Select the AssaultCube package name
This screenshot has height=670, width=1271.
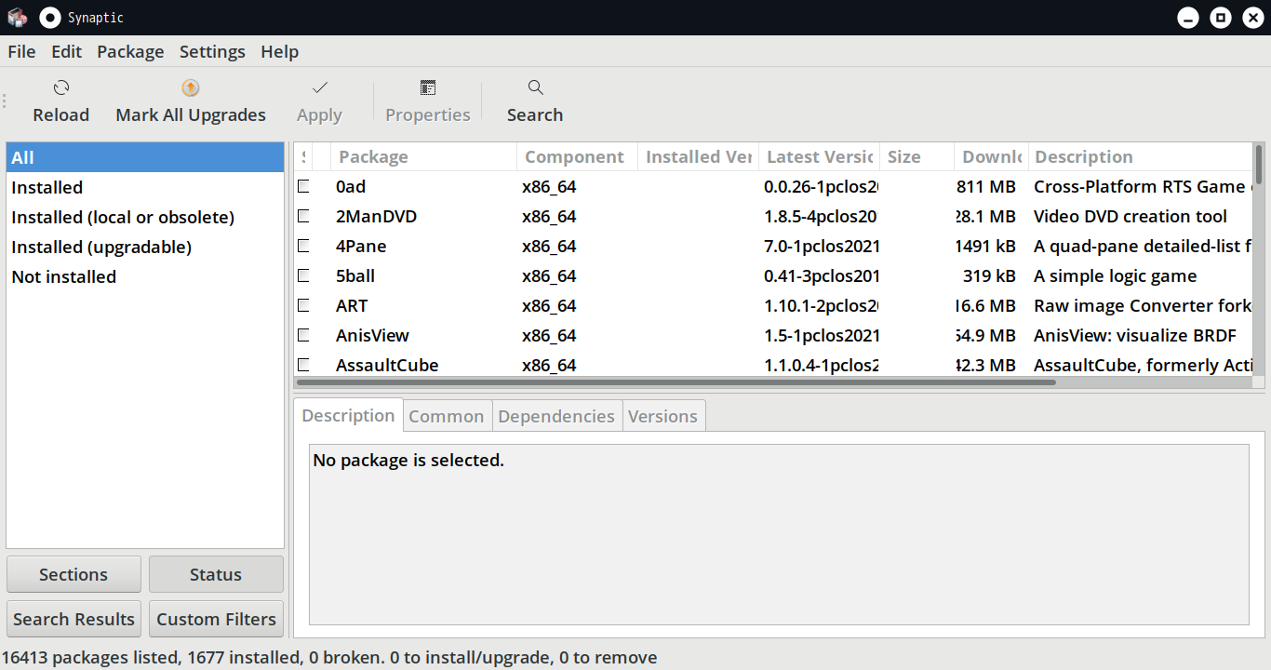coord(387,365)
